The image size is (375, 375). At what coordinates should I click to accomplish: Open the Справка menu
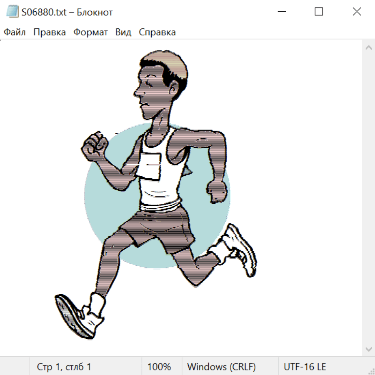pyautogui.click(x=157, y=32)
